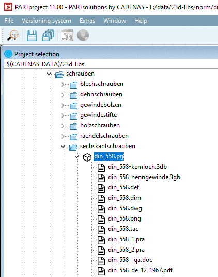Select the raendelschrauben folder label
Screen dimensions: 218x277
click(104, 136)
